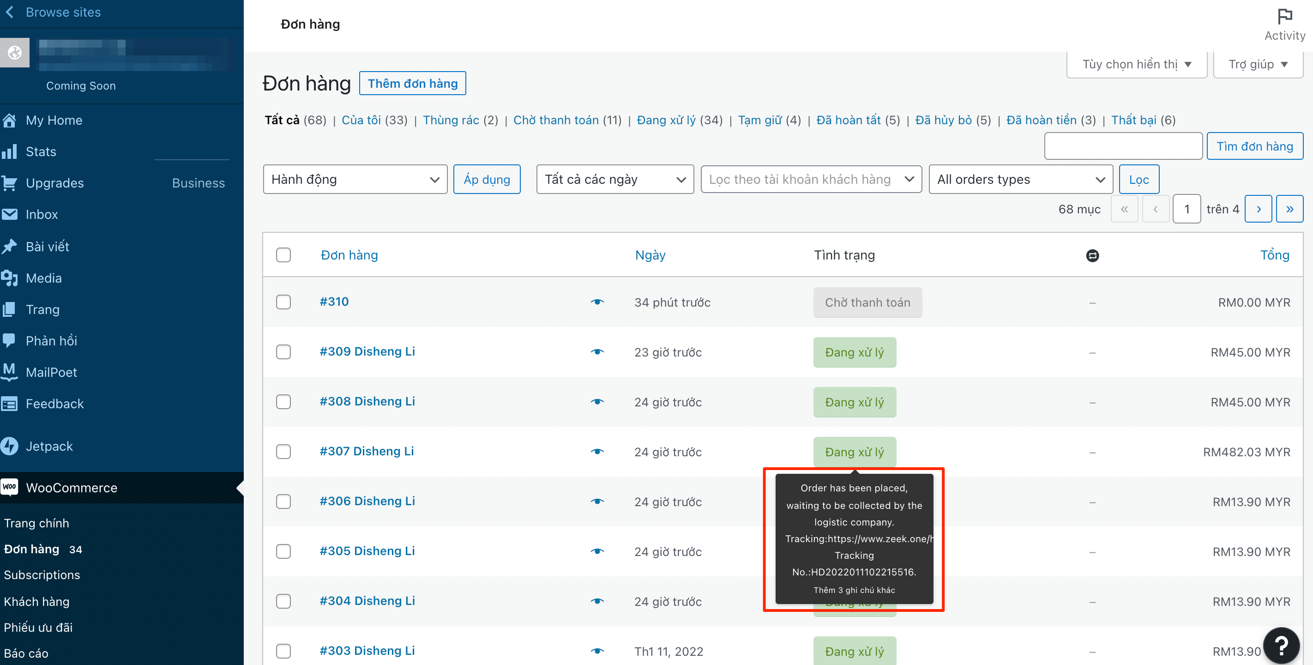Check the box for order #307
Screen dimensions: 1313x665
coord(283,452)
